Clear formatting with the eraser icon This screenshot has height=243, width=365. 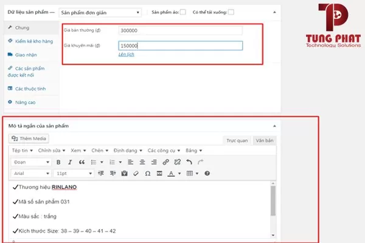(136, 173)
